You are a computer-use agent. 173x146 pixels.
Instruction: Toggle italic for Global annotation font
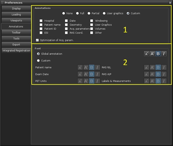[164, 54]
